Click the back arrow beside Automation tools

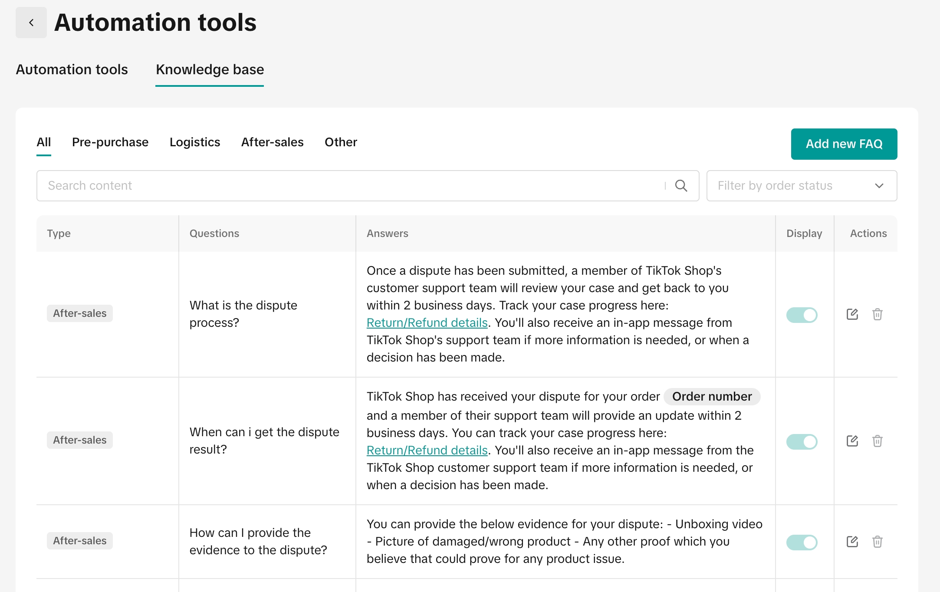[31, 23]
